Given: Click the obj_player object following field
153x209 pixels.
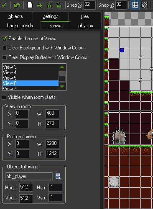Looking at the screenshot, I should pyautogui.click(x=29, y=176).
